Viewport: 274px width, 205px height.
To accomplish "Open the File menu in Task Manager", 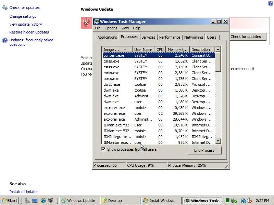I will coord(98,28).
